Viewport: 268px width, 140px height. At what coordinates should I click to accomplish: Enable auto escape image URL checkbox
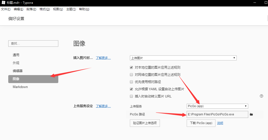131,96
